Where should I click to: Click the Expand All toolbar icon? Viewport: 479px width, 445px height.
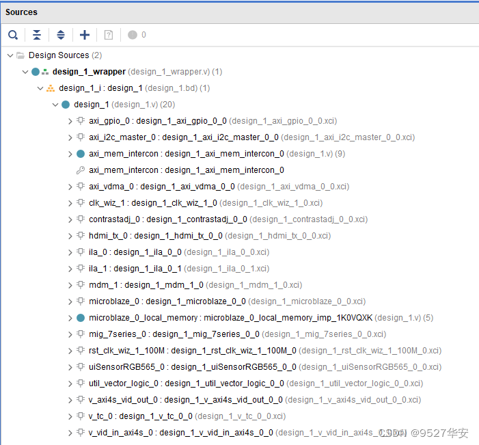61,35
